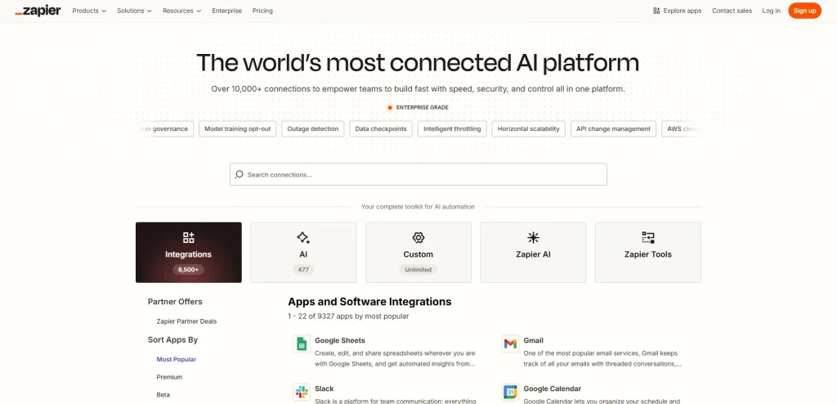
Task: Click the Outage detection tag
Action: (x=313, y=128)
